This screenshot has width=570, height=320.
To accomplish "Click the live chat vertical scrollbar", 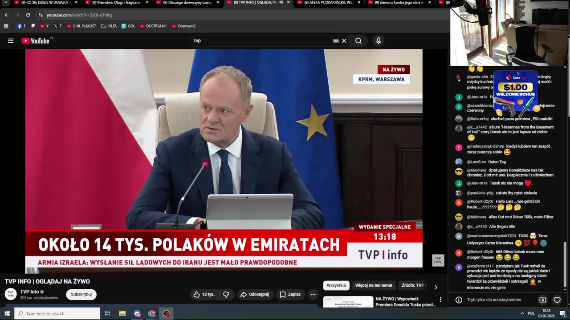I will click(565, 265).
